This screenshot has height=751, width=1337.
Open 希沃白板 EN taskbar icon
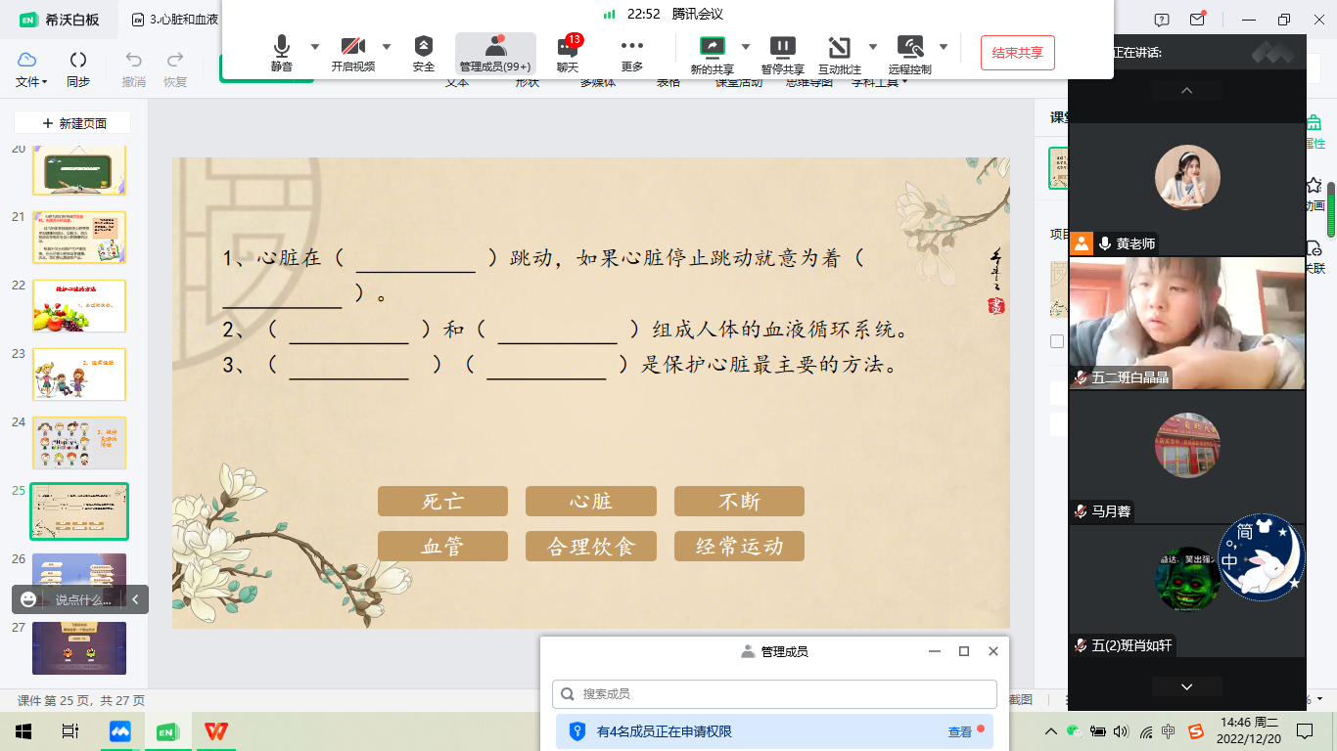(168, 731)
